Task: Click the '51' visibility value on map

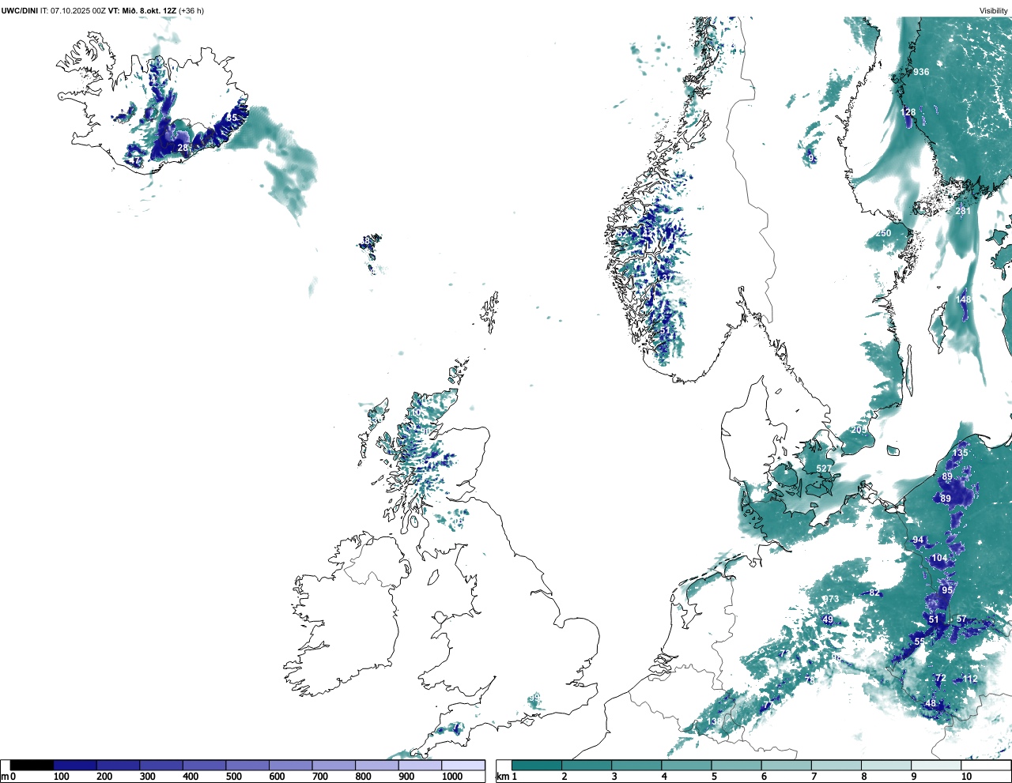Action: [934, 619]
